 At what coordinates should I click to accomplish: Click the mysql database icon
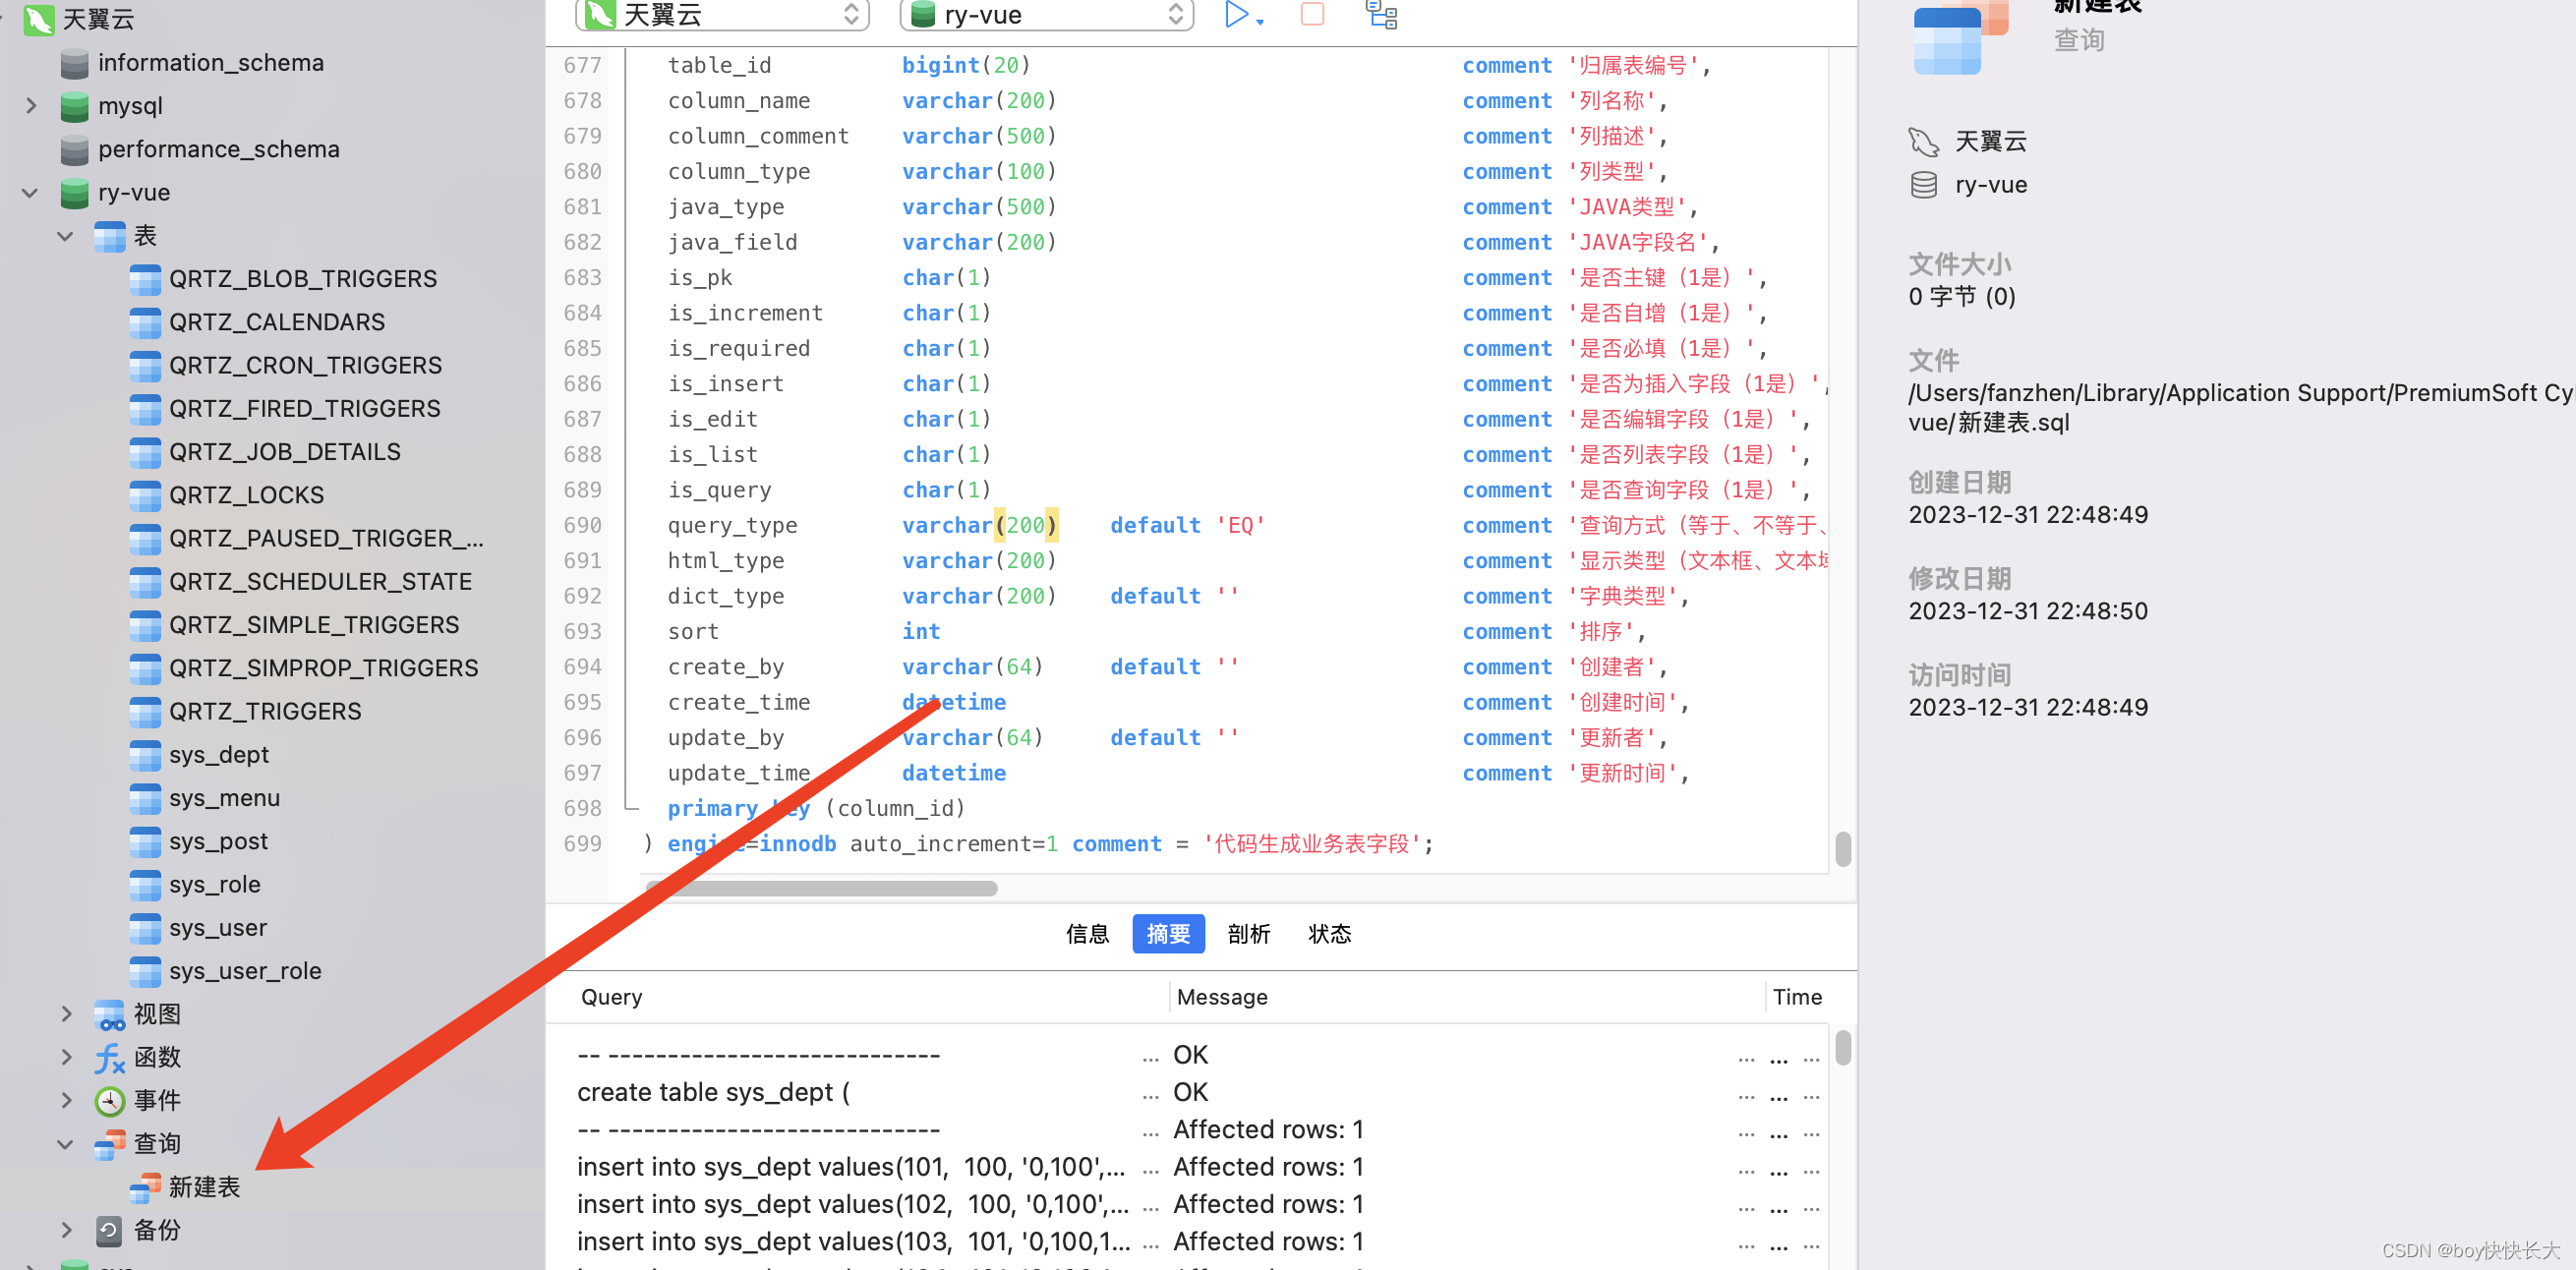pyautogui.click(x=74, y=106)
